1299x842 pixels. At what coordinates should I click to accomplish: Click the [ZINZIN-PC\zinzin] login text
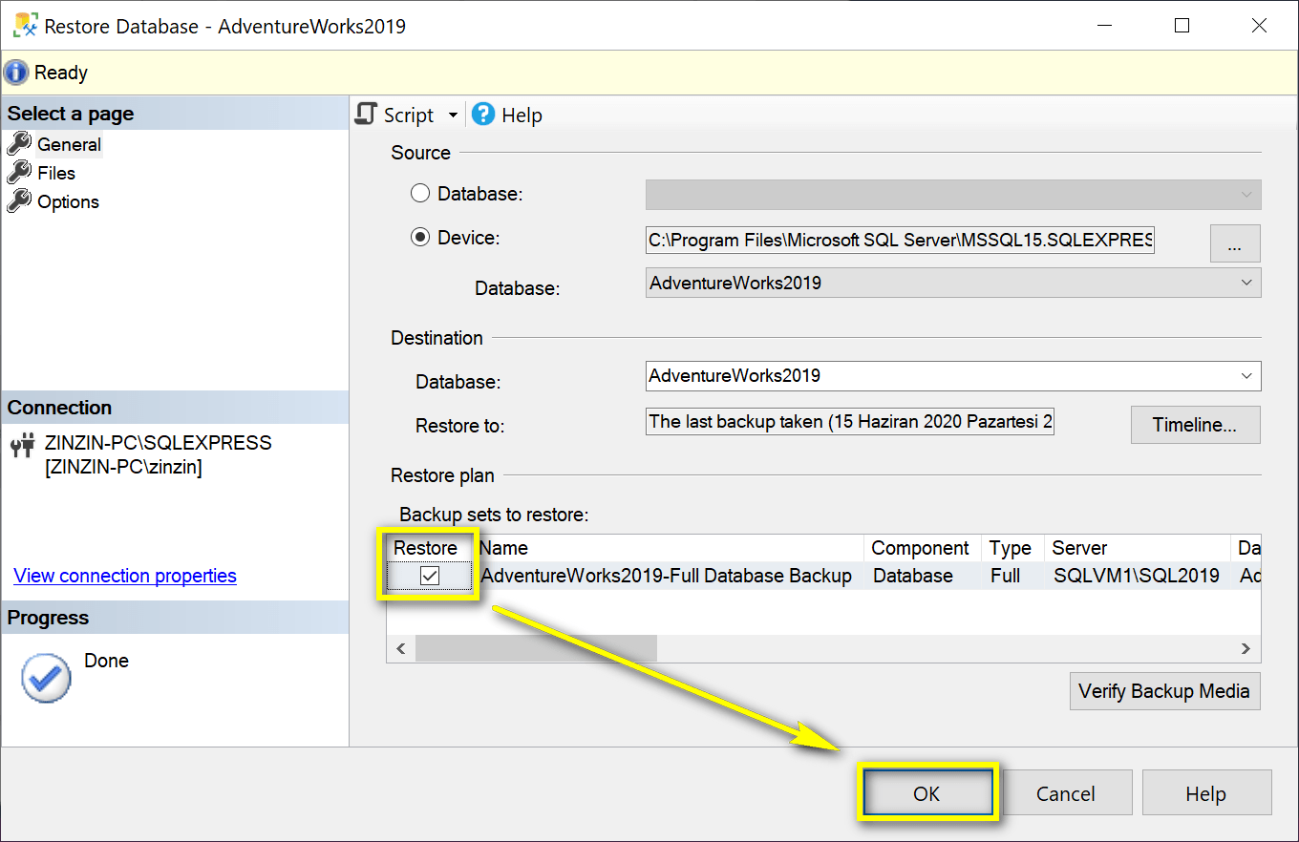[123, 467]
